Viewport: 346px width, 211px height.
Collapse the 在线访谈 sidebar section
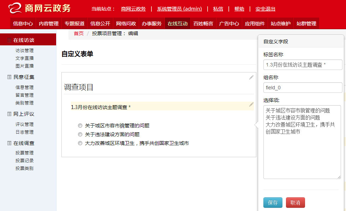[x=28, y=39]
